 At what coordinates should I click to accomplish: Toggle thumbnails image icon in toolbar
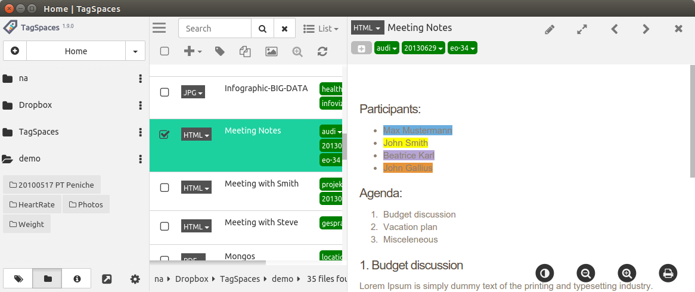coord(271,51)
